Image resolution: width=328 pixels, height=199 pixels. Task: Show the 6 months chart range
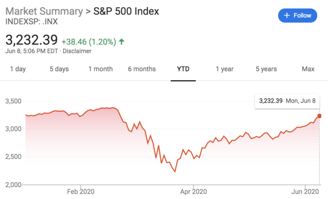[x=142, y=69]
